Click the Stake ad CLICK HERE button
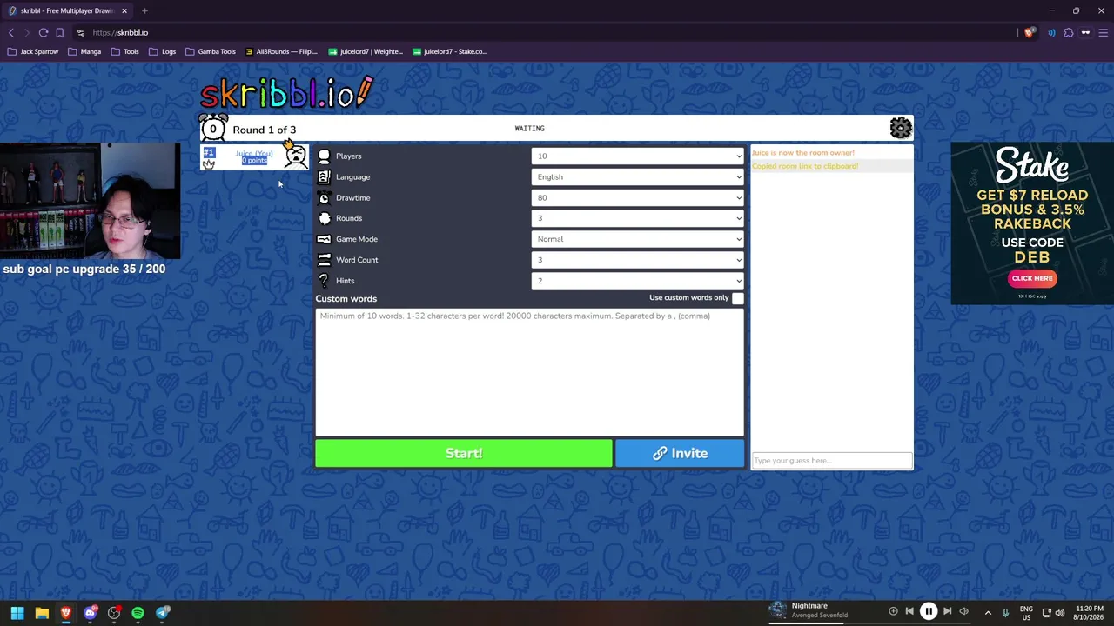The image size is (1114, 626). tap(1032, 279)
